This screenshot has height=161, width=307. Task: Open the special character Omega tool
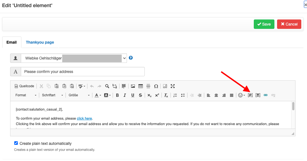coord(156,86)
